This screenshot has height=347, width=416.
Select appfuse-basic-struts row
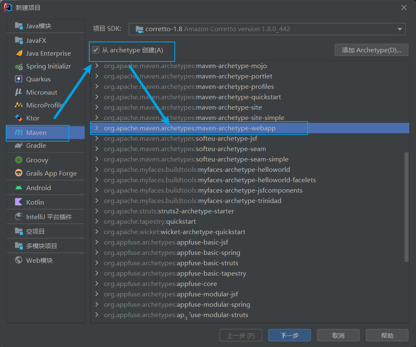pos(250,263)
